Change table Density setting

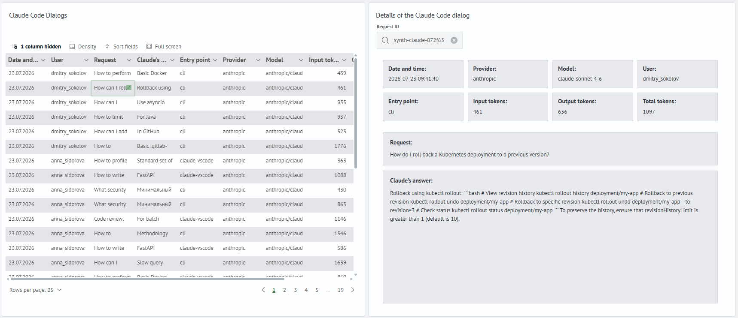tap(83, 46)
